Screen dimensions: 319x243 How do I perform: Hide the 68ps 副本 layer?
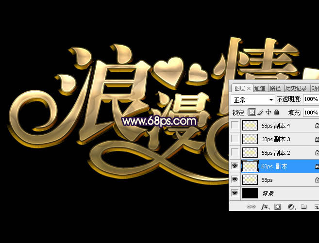click(x=235, y=166)
